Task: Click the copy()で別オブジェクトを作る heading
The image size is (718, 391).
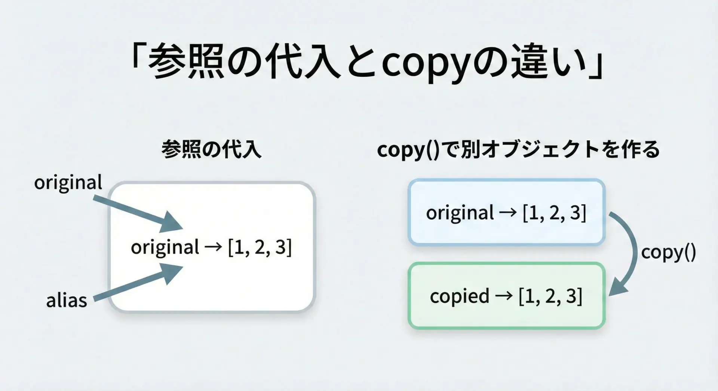Action: [x=518, y=149]
